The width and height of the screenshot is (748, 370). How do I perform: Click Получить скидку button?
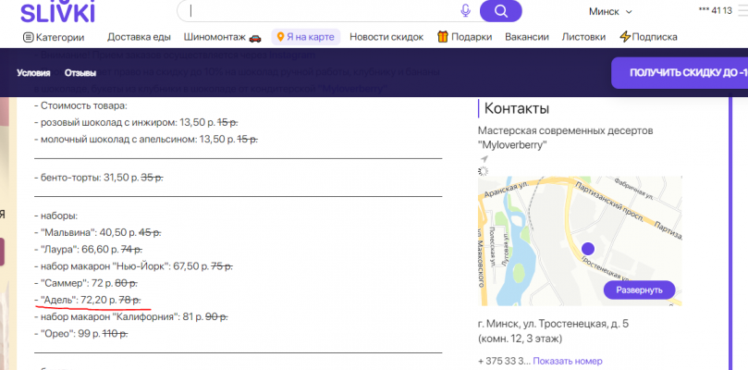[x=682, y=72]
